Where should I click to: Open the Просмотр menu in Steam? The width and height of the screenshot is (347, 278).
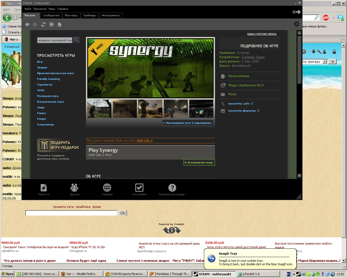pyautogui.click(x=40, y=9)
